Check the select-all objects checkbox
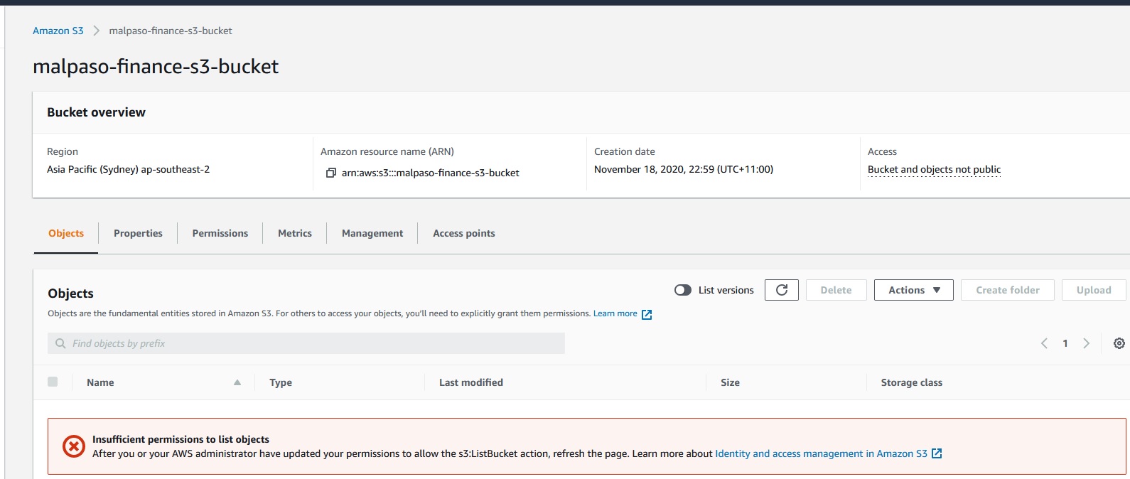The width and height of the screenshot is (1130, 479). (53, 382)
